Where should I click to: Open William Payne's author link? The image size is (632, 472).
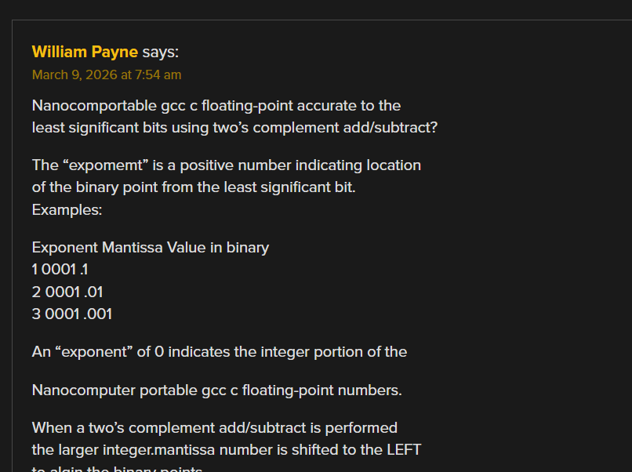coord(85,53)
